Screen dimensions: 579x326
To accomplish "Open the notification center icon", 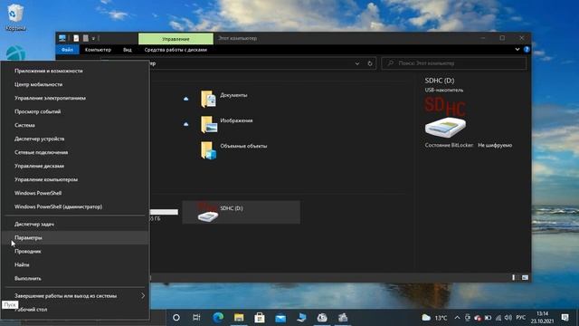I will pyautogui.click(x=565, y=318).
